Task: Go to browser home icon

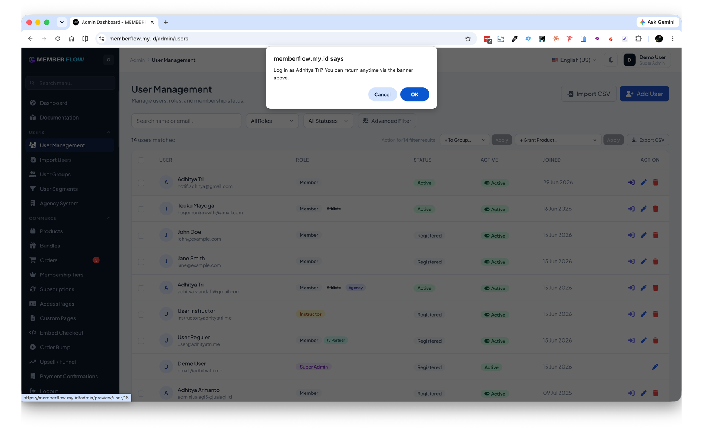Action: tap(71, 39)
